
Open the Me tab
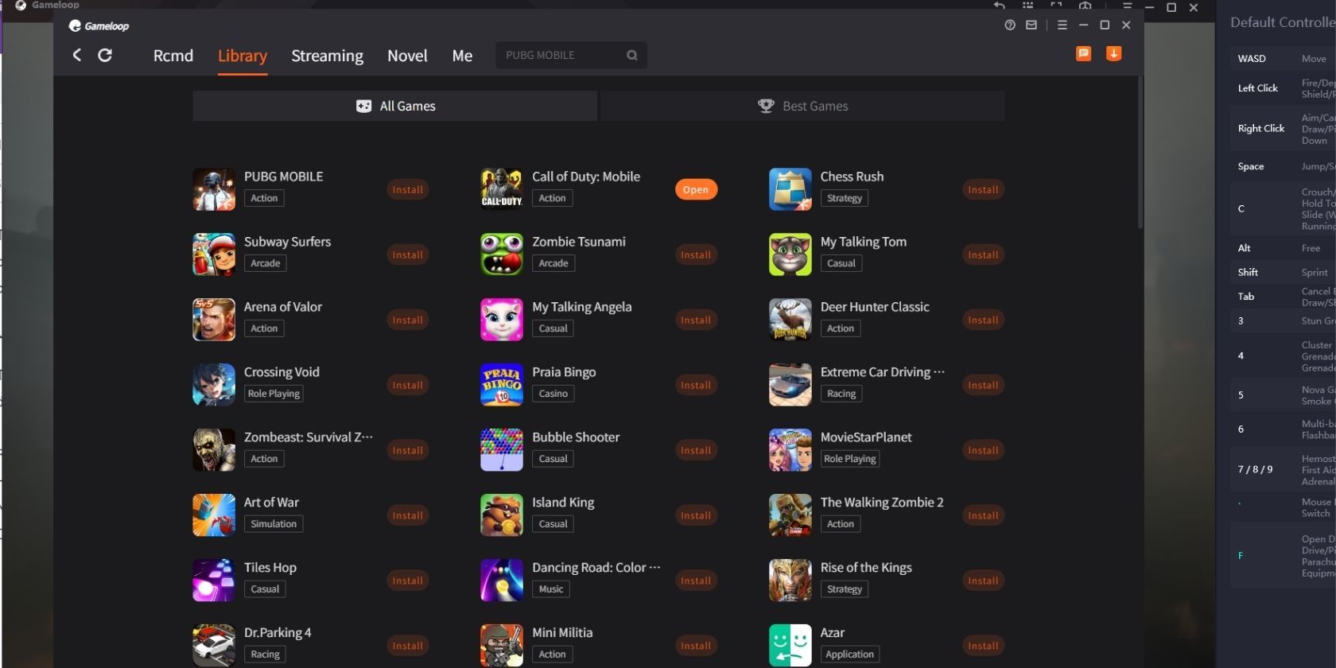tap(462, 56)
